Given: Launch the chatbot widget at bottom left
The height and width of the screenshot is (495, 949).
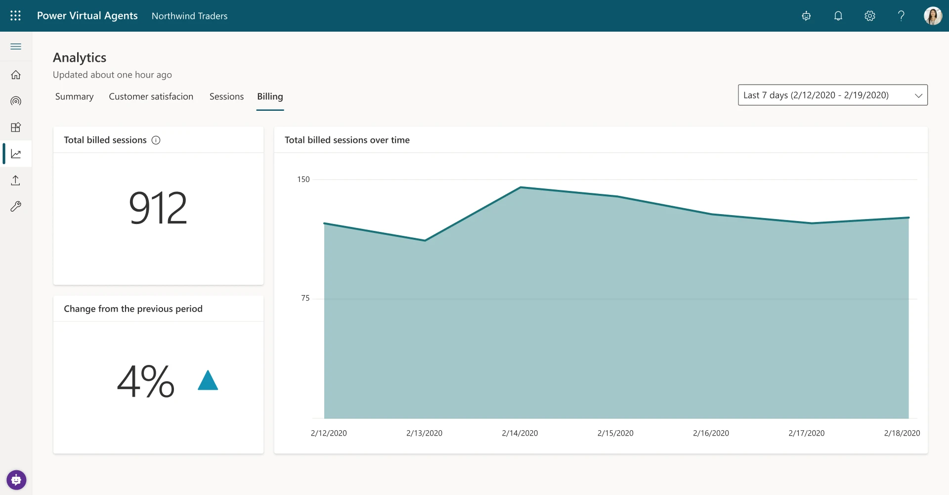Looking at the screenshot, I should [16, 479].
